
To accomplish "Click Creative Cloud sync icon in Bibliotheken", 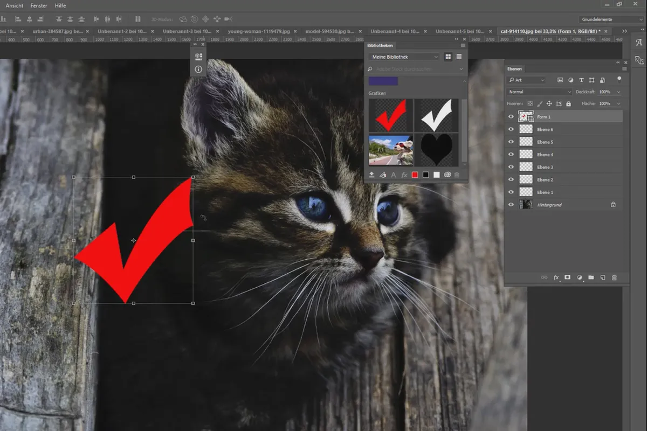I will [x=447, y=175].
